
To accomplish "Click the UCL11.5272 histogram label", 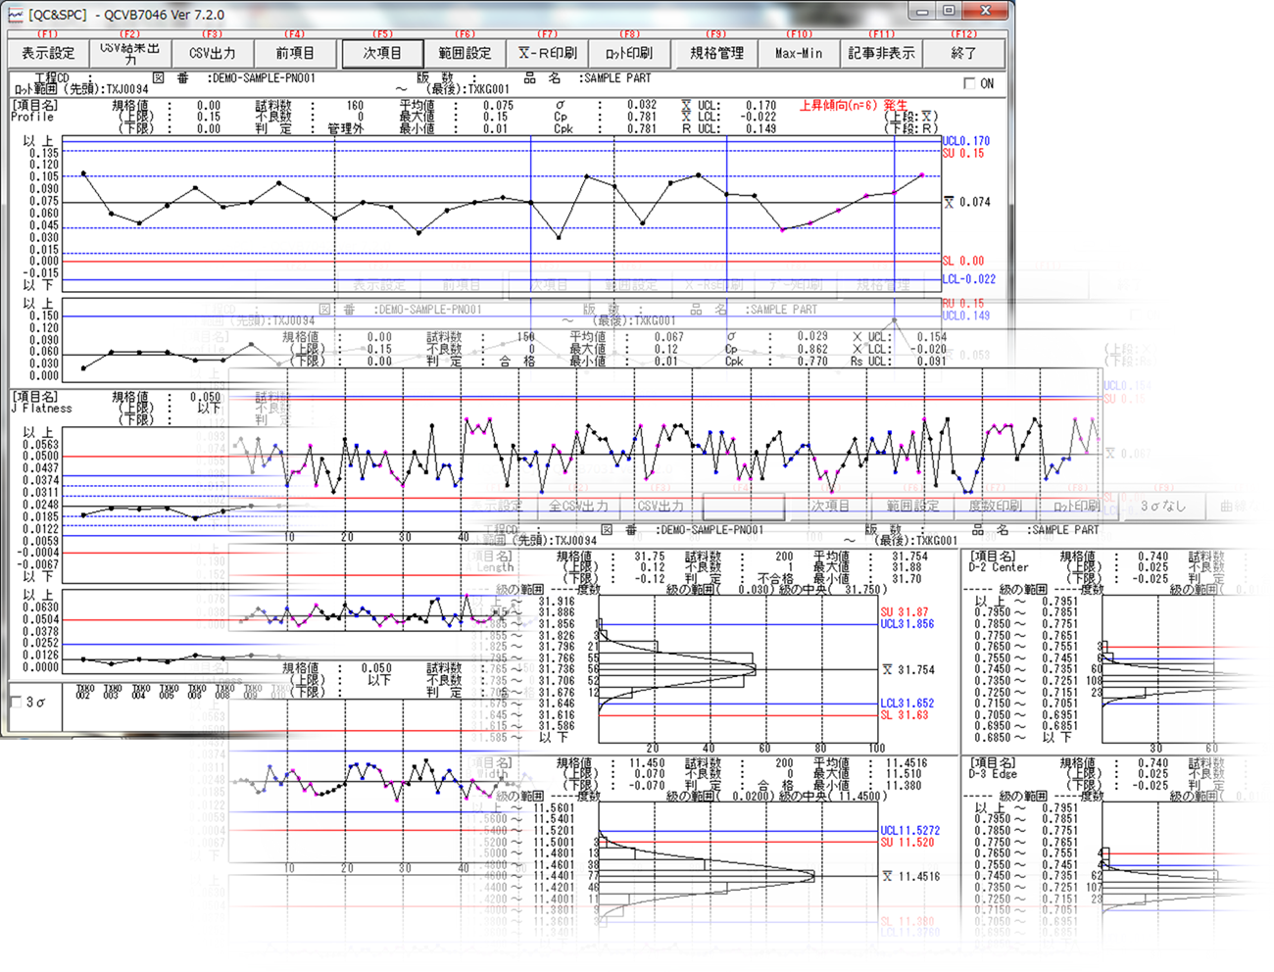I will pos(909,831).
